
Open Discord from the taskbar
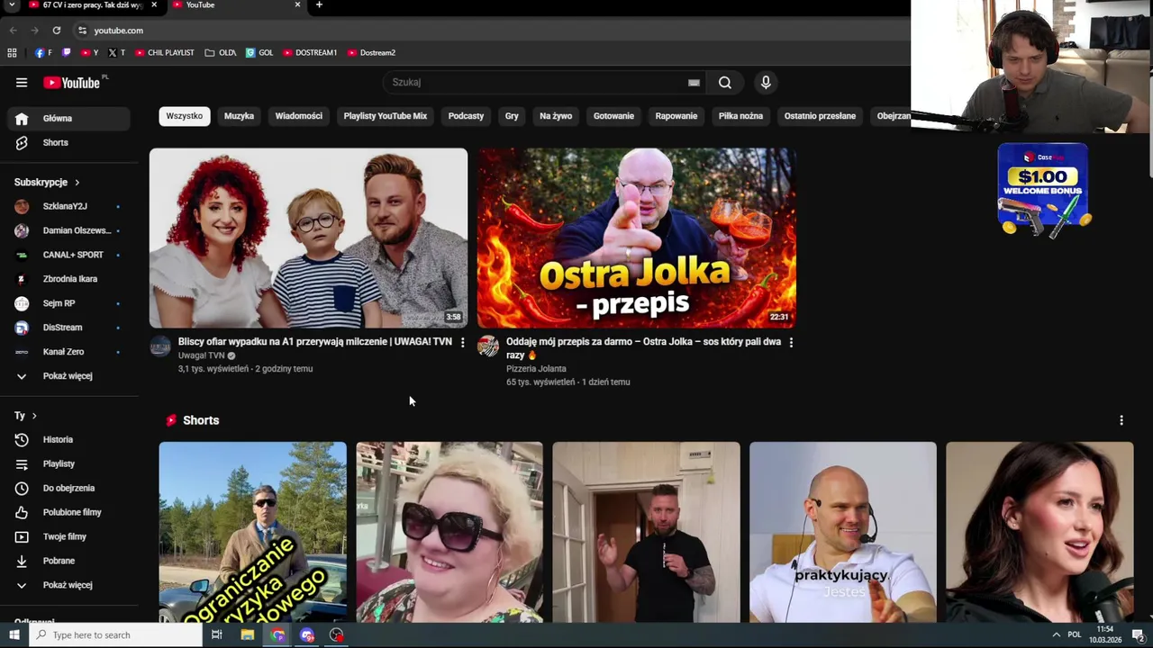coord(307,635)
